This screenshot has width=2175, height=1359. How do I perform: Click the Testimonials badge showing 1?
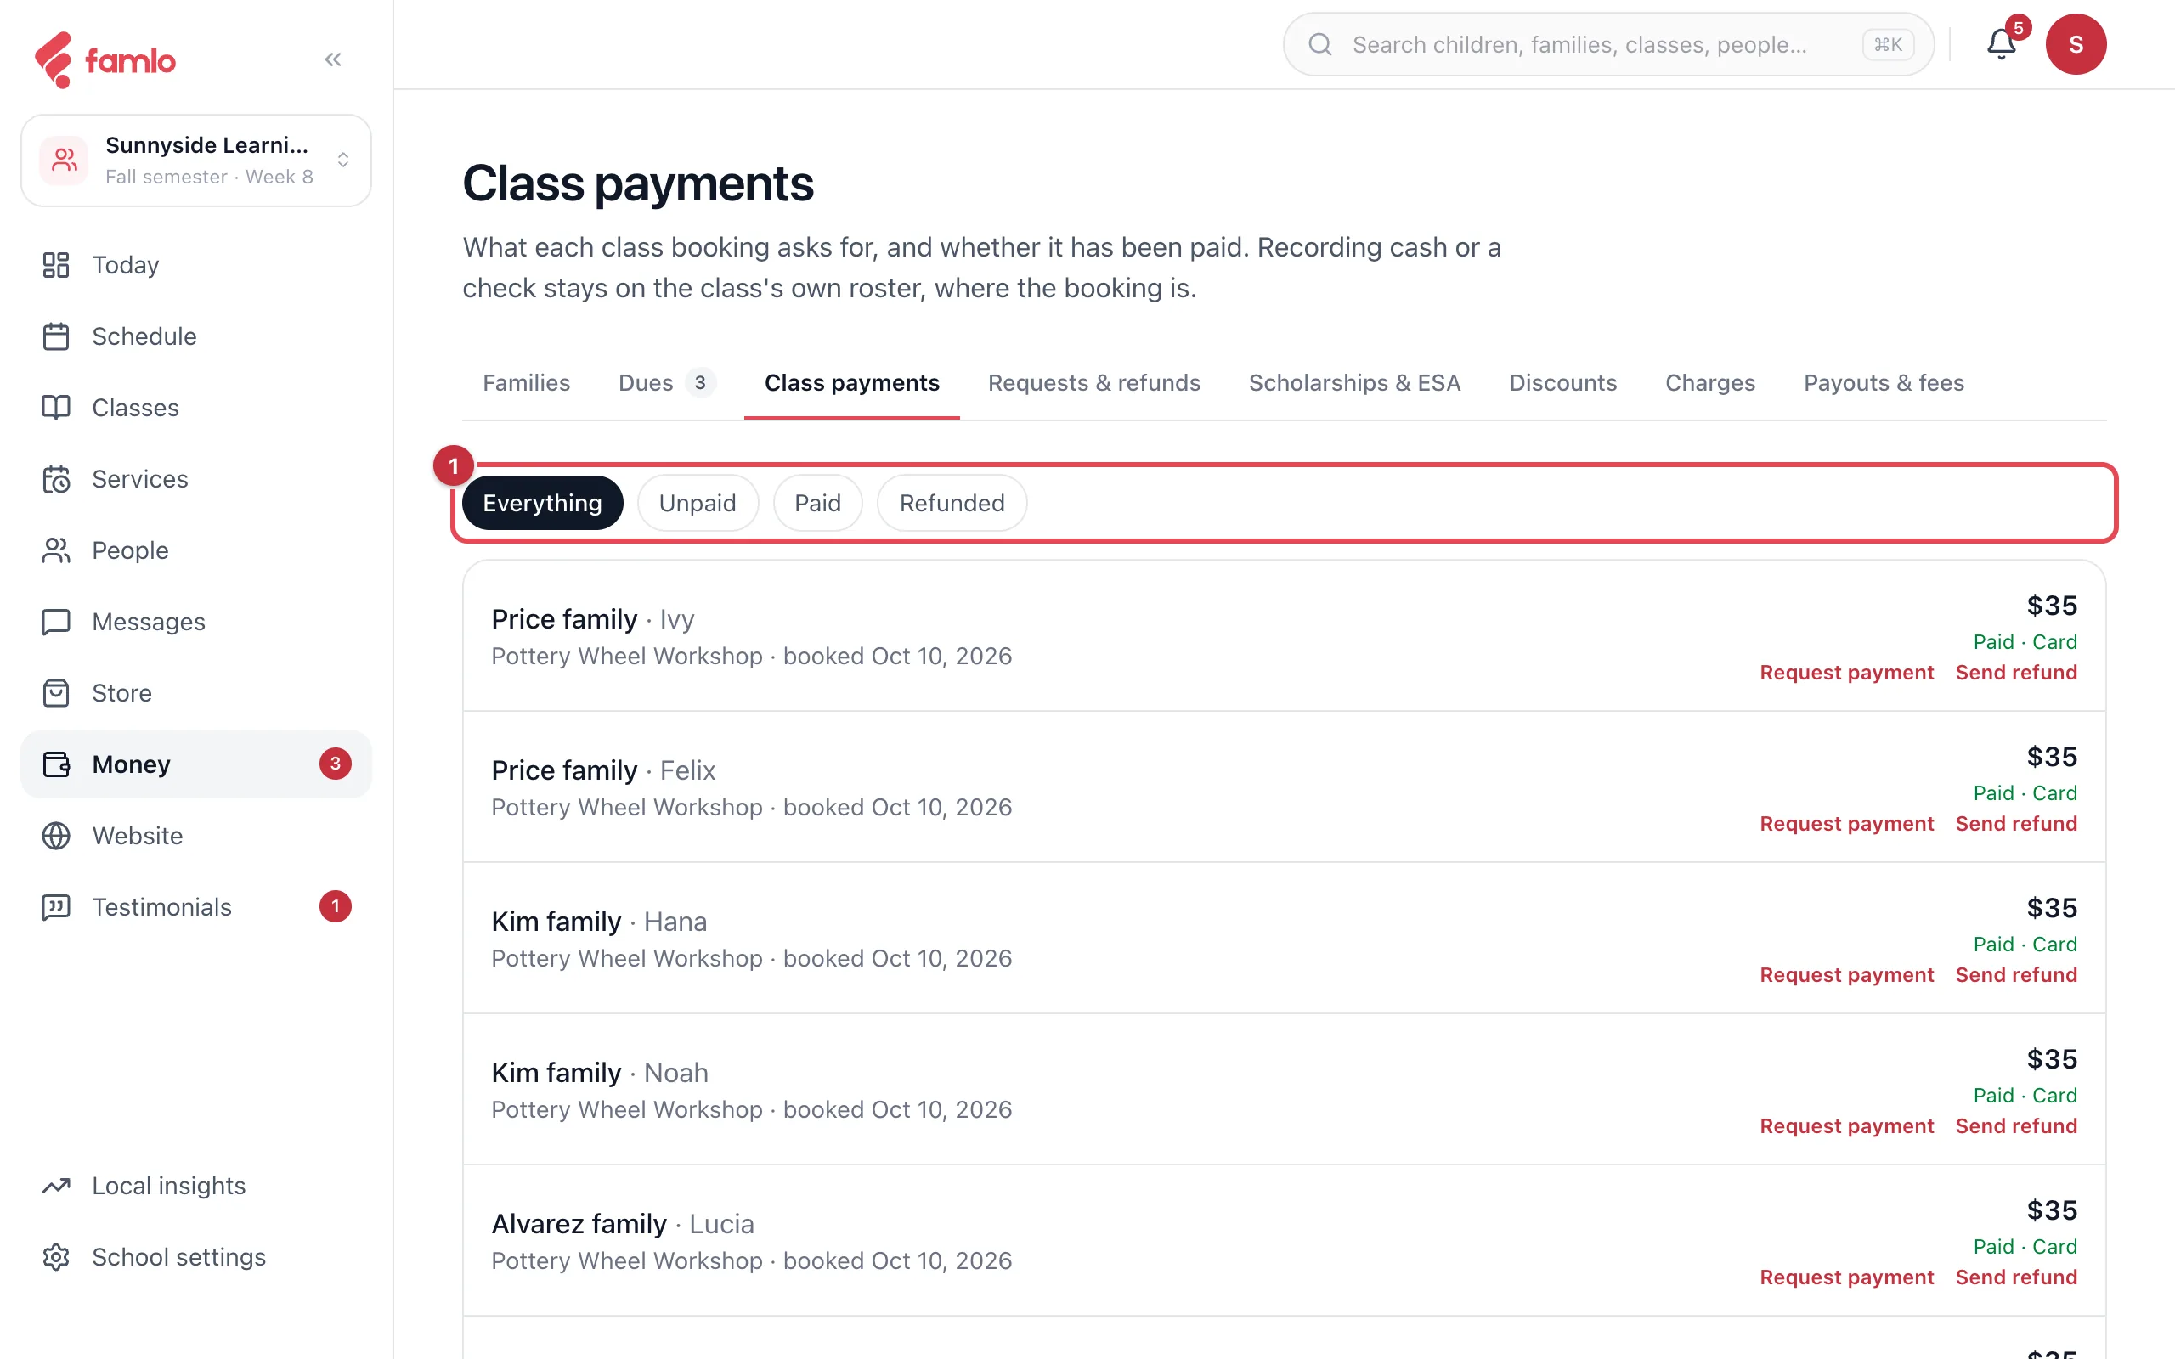pyautogui.click(x=336, y=907)
